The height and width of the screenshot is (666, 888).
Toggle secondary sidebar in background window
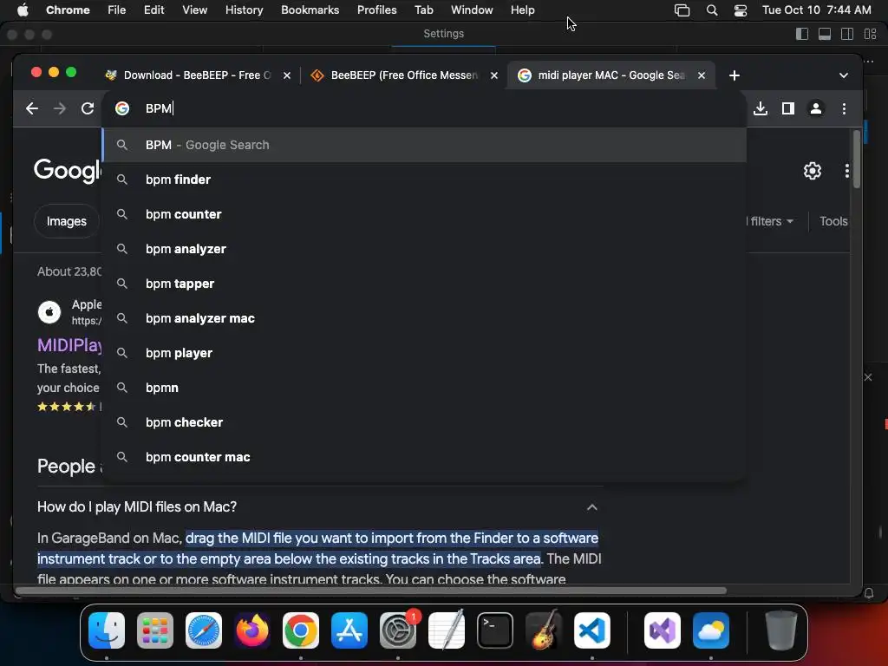click(x=847, y=34)
